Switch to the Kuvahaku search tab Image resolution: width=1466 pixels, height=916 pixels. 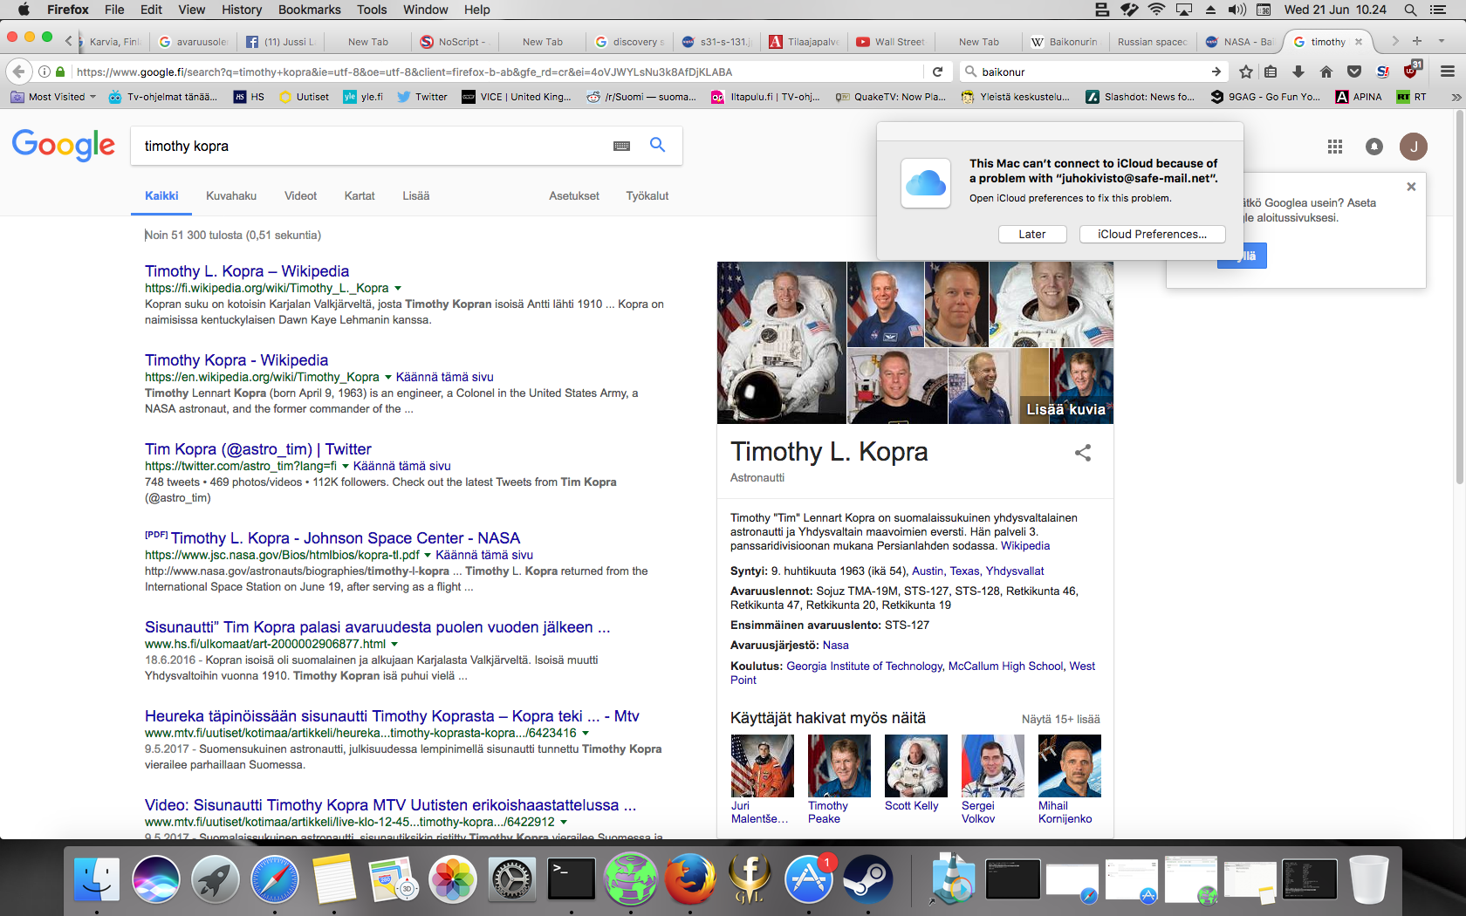(231, 195)
